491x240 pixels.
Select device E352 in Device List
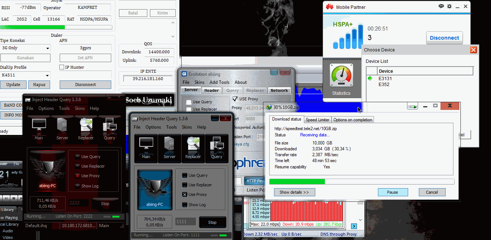coord(384,85)
